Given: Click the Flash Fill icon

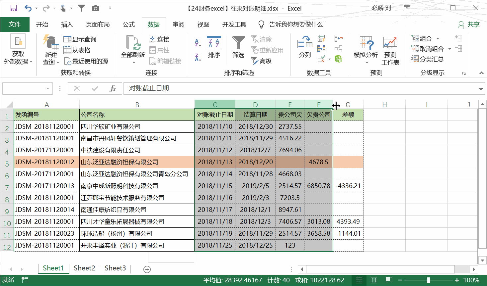Looking at the screenshot, I should point(321,38).
